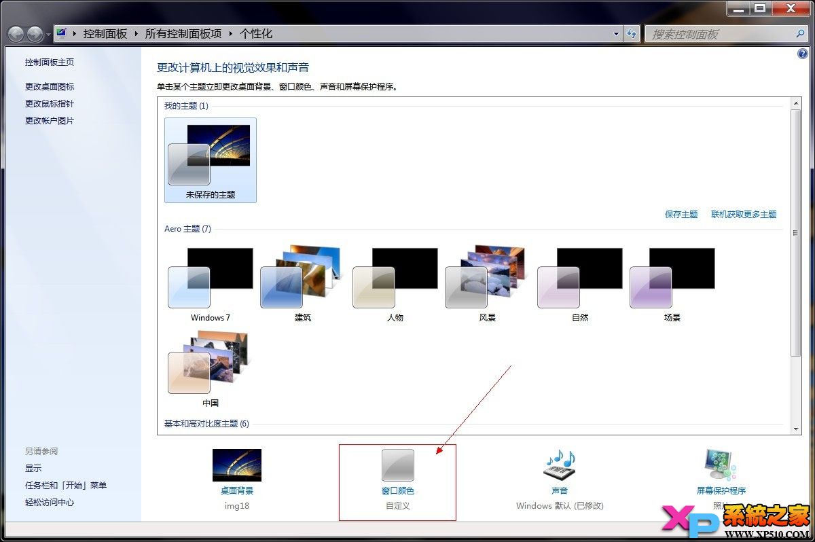Open the 屏幕保护程序 screensaver icon
Image resolution: width=815 pixels, height=542 pixels.
pyautogui.click(x=720, y=464)
